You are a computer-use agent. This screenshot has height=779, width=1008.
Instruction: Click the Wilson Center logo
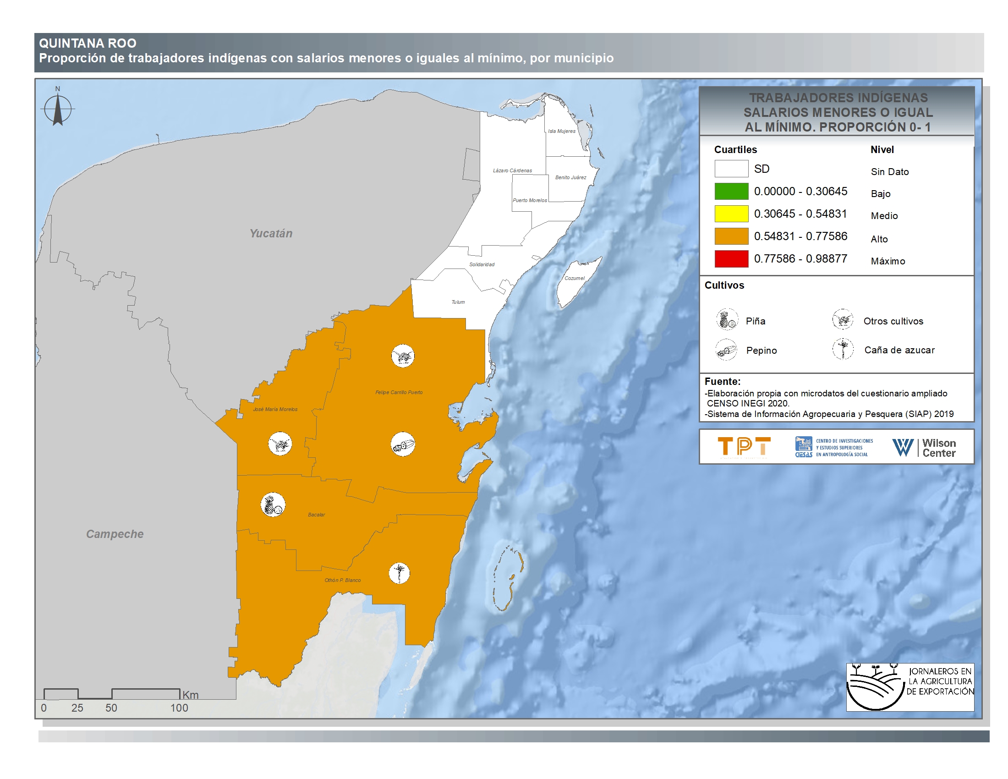(x=924, y=448)
